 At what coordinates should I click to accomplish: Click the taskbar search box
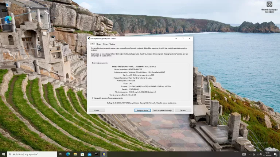32,154
